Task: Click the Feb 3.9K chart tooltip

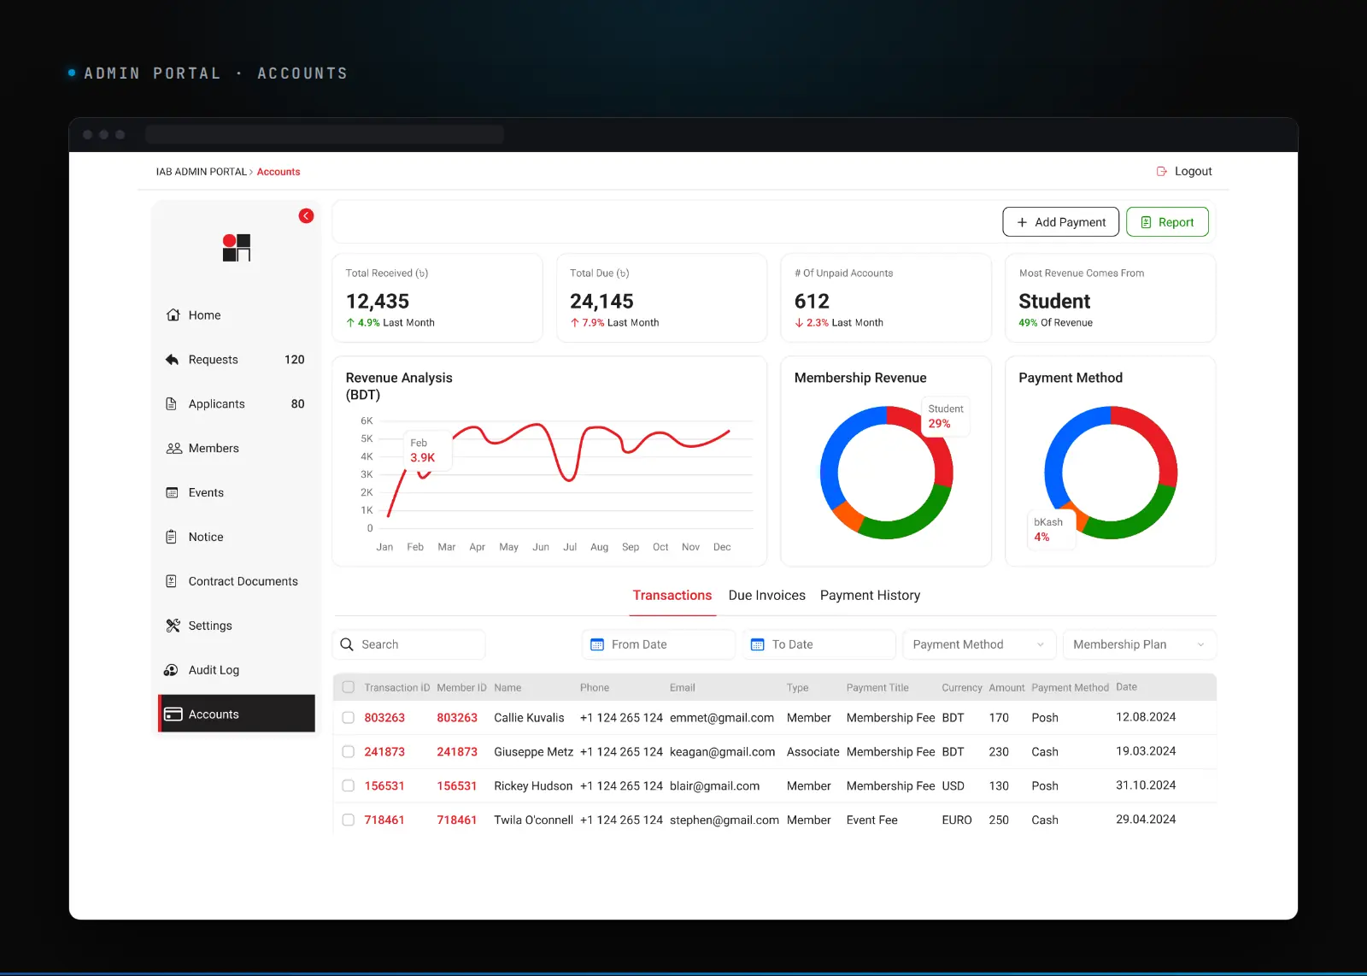Action: pos(427,450)
